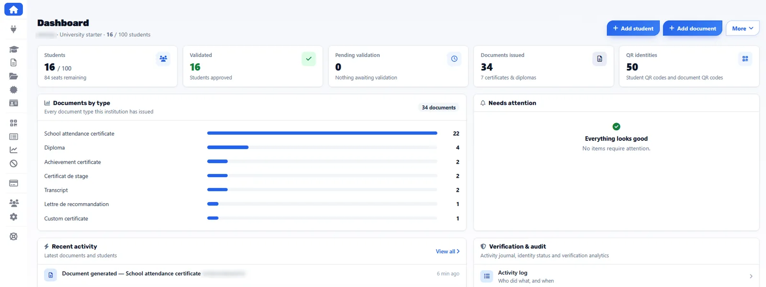Open the Documents issued 34 card
The image size is (766, 287).
click(543, 66)
